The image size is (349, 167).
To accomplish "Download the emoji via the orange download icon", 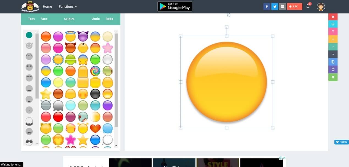I will (333, 39).
